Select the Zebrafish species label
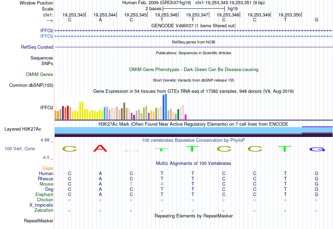333x229 pixels. point(44,210)
